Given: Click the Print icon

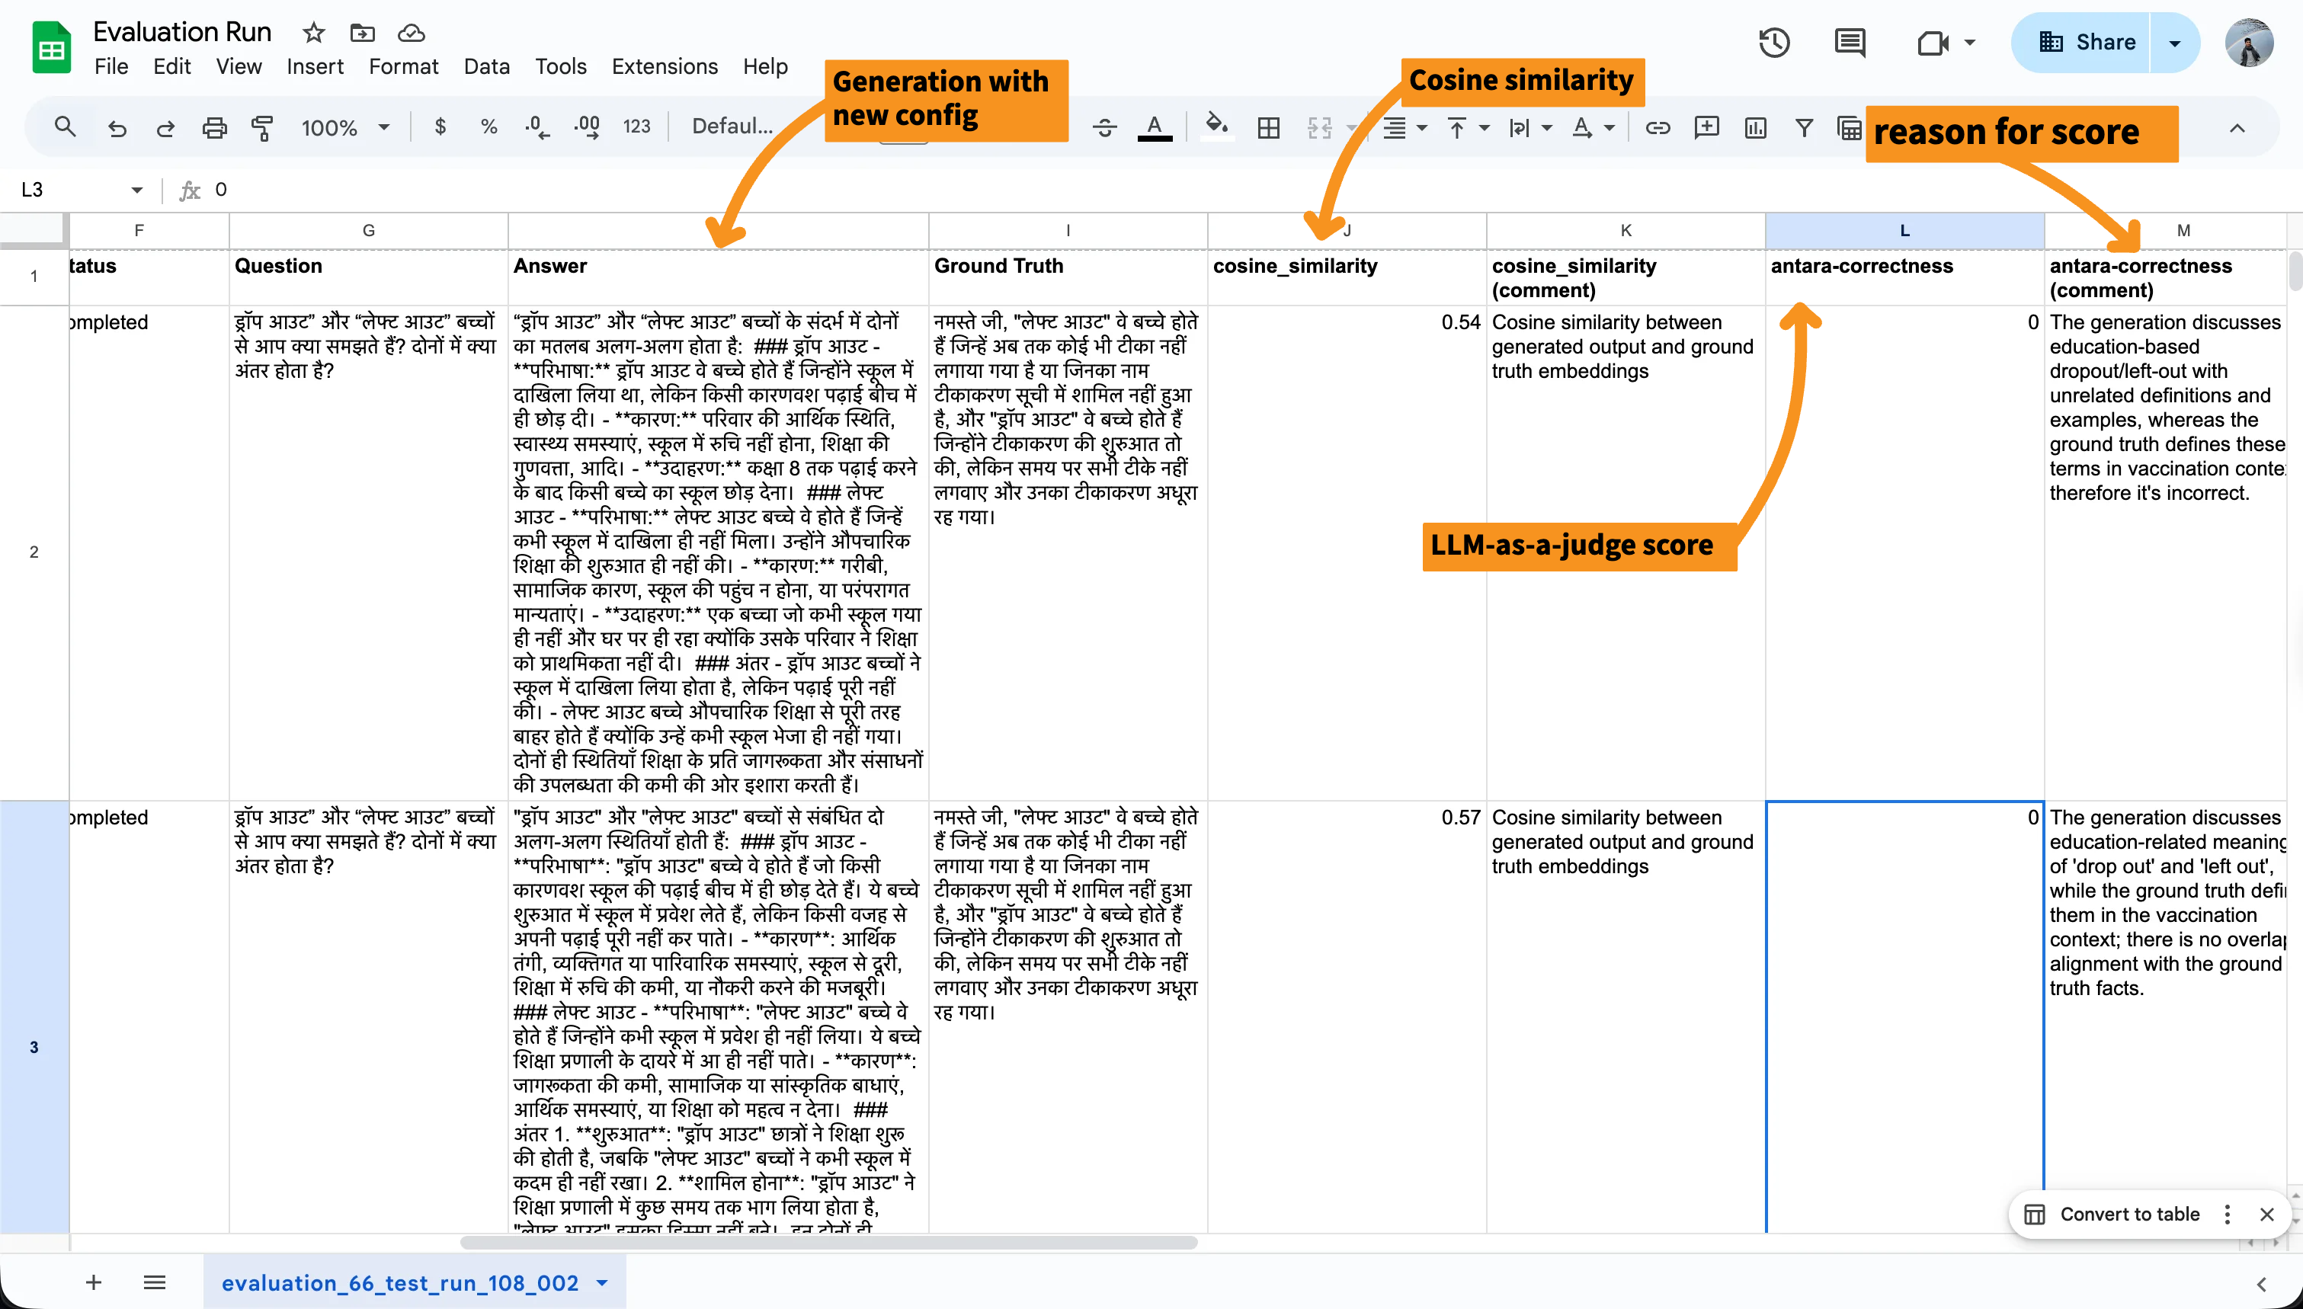Looking at the screenshot, I should (x=214, y=128).
